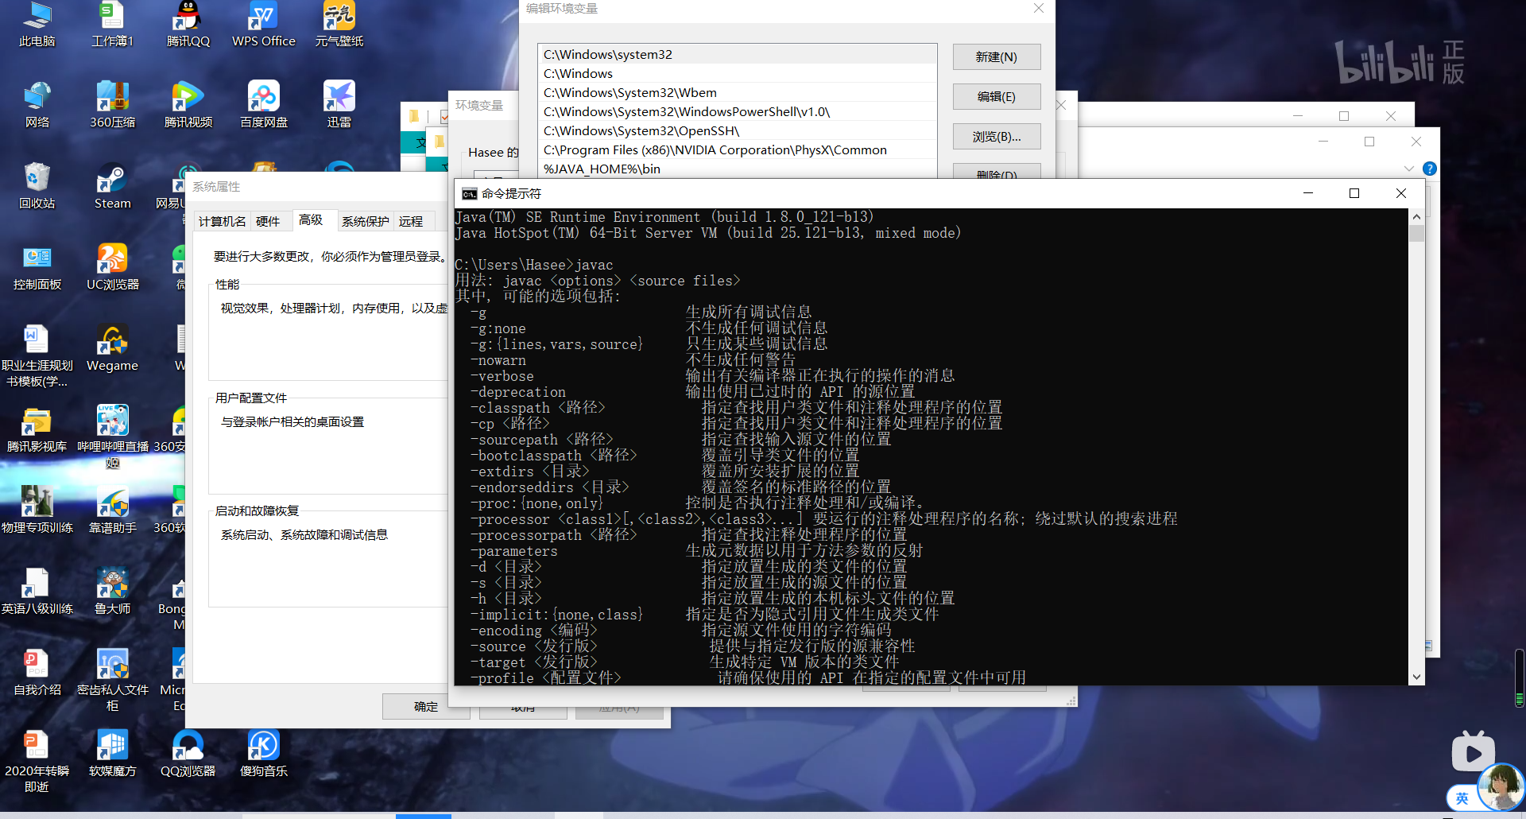This screenshot has width=1526, height=819.
Task: Select the WindowsPowerShell\v1.0\ path entry
Action: pyautogui.click(x=738, y=111)
